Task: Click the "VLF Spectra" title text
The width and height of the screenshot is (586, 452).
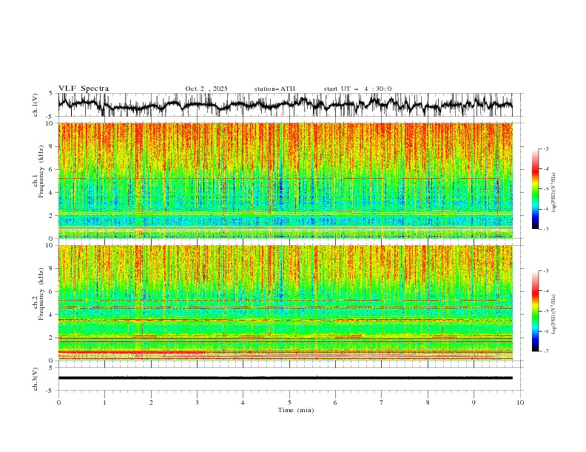Action: click(84, 89)
